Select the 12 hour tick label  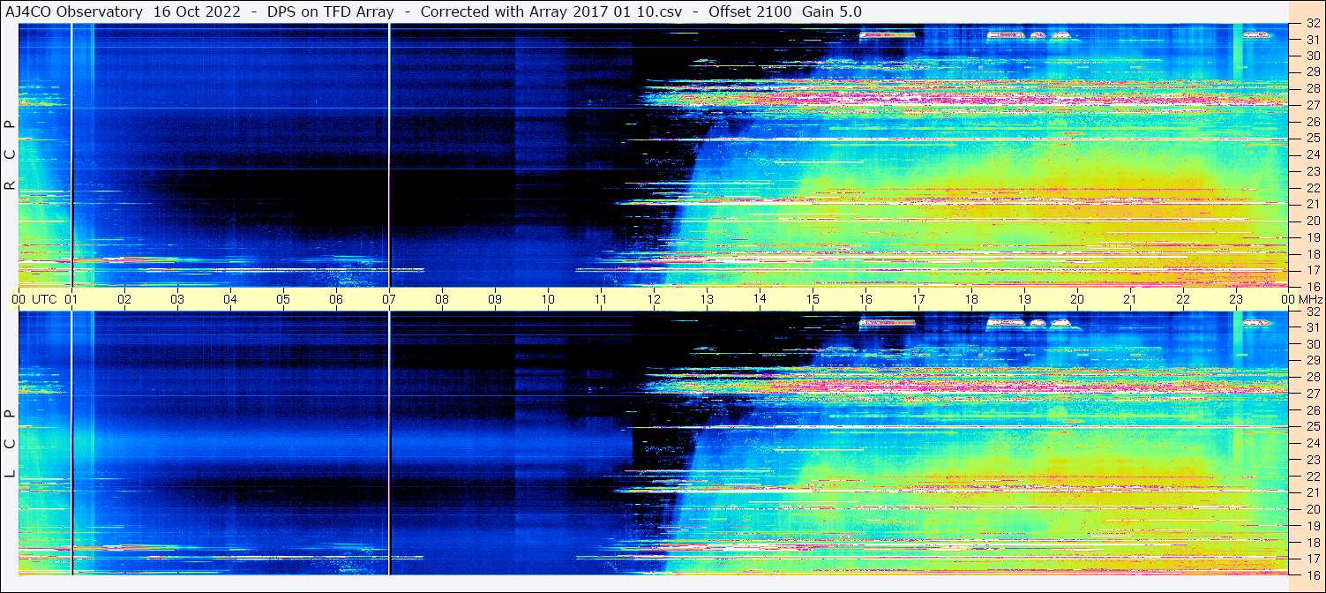654,299
